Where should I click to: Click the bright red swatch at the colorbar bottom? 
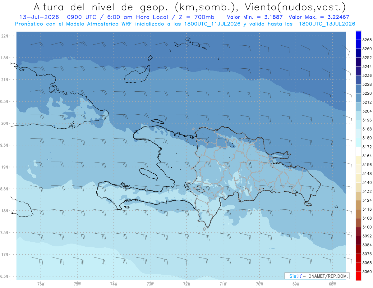coord(358,276)
